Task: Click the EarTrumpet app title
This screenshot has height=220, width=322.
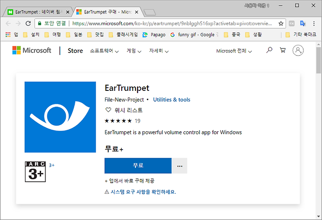Action: 127,88
